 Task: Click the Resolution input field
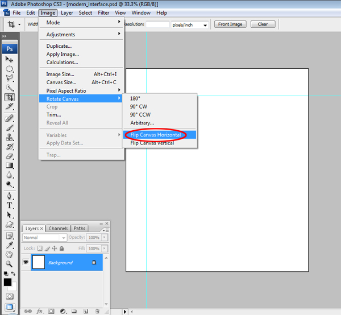[x=157, y=24]
